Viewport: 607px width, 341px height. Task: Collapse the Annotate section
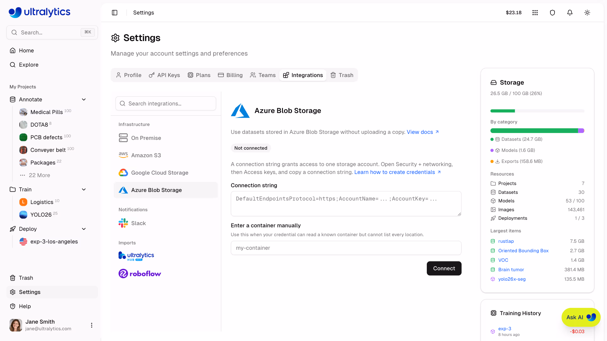coord(84,99)
